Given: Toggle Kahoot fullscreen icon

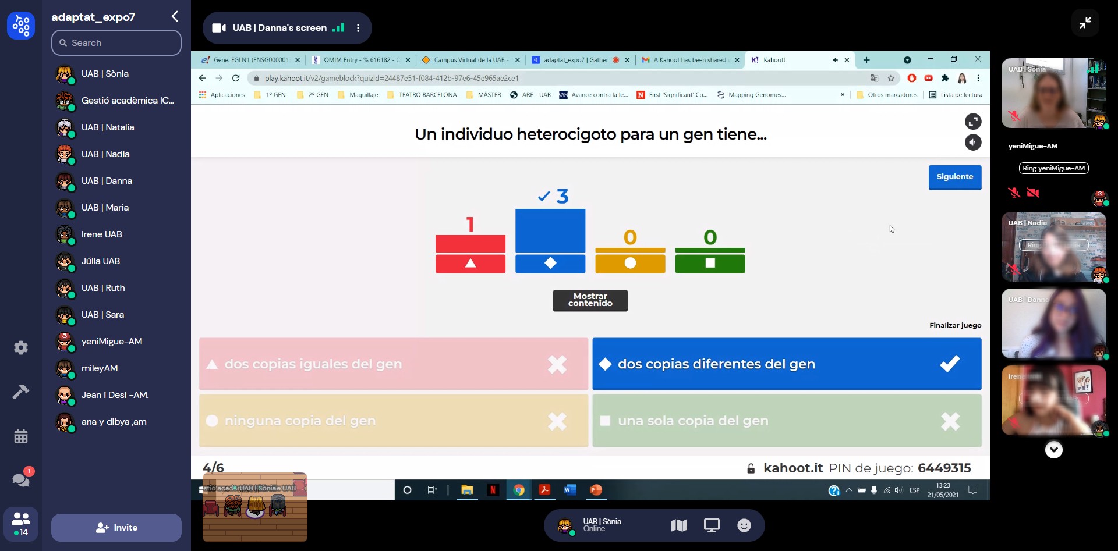Looking at the screenshot, I should 973,122.
